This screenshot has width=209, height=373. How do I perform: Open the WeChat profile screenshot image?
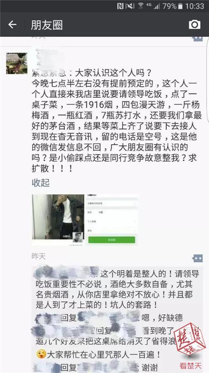point(112,219)
